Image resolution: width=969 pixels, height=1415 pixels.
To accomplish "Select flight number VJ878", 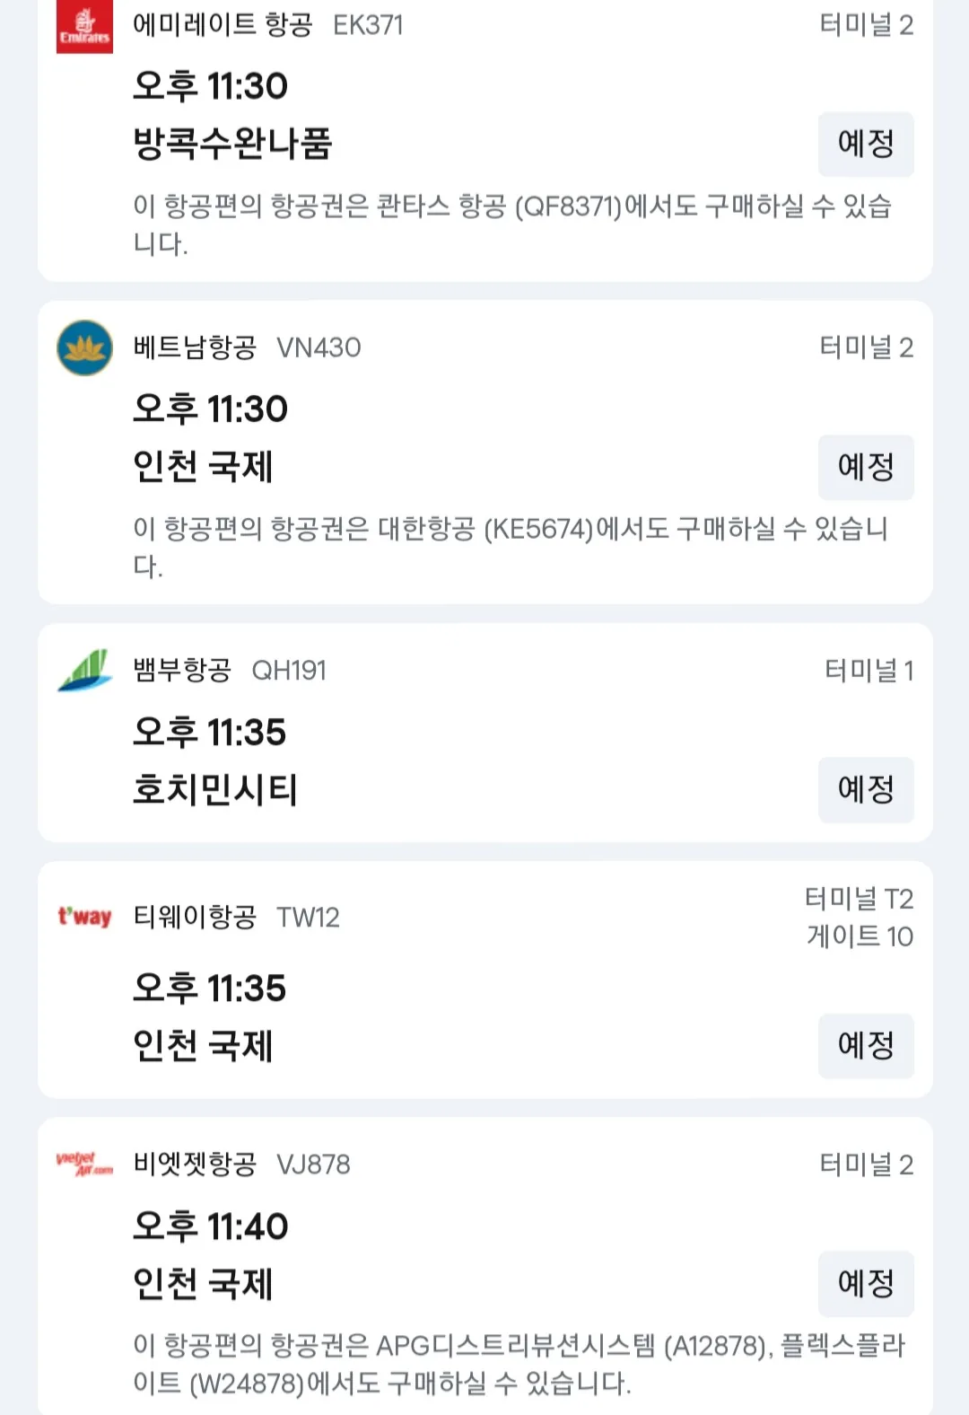I will point(313,1165).
